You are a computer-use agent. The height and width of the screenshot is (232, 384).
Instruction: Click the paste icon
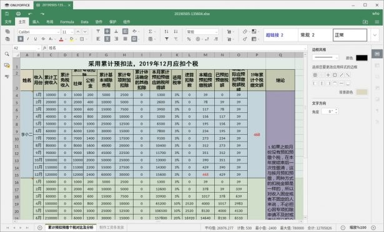pyautogui.click(x=7, y=39)
